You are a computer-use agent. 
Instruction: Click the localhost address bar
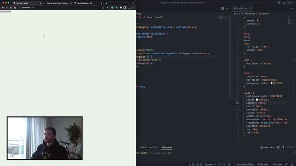[x=61, y=8]
